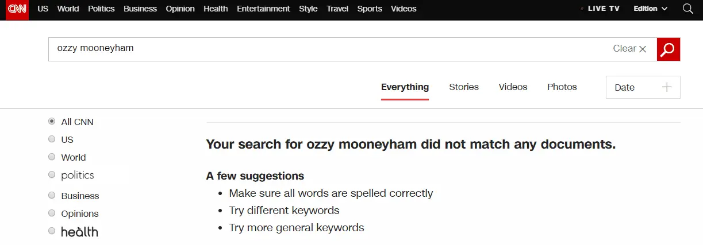Select the US radio filter
The image size is (703, 245).
(x=52, y=139)
